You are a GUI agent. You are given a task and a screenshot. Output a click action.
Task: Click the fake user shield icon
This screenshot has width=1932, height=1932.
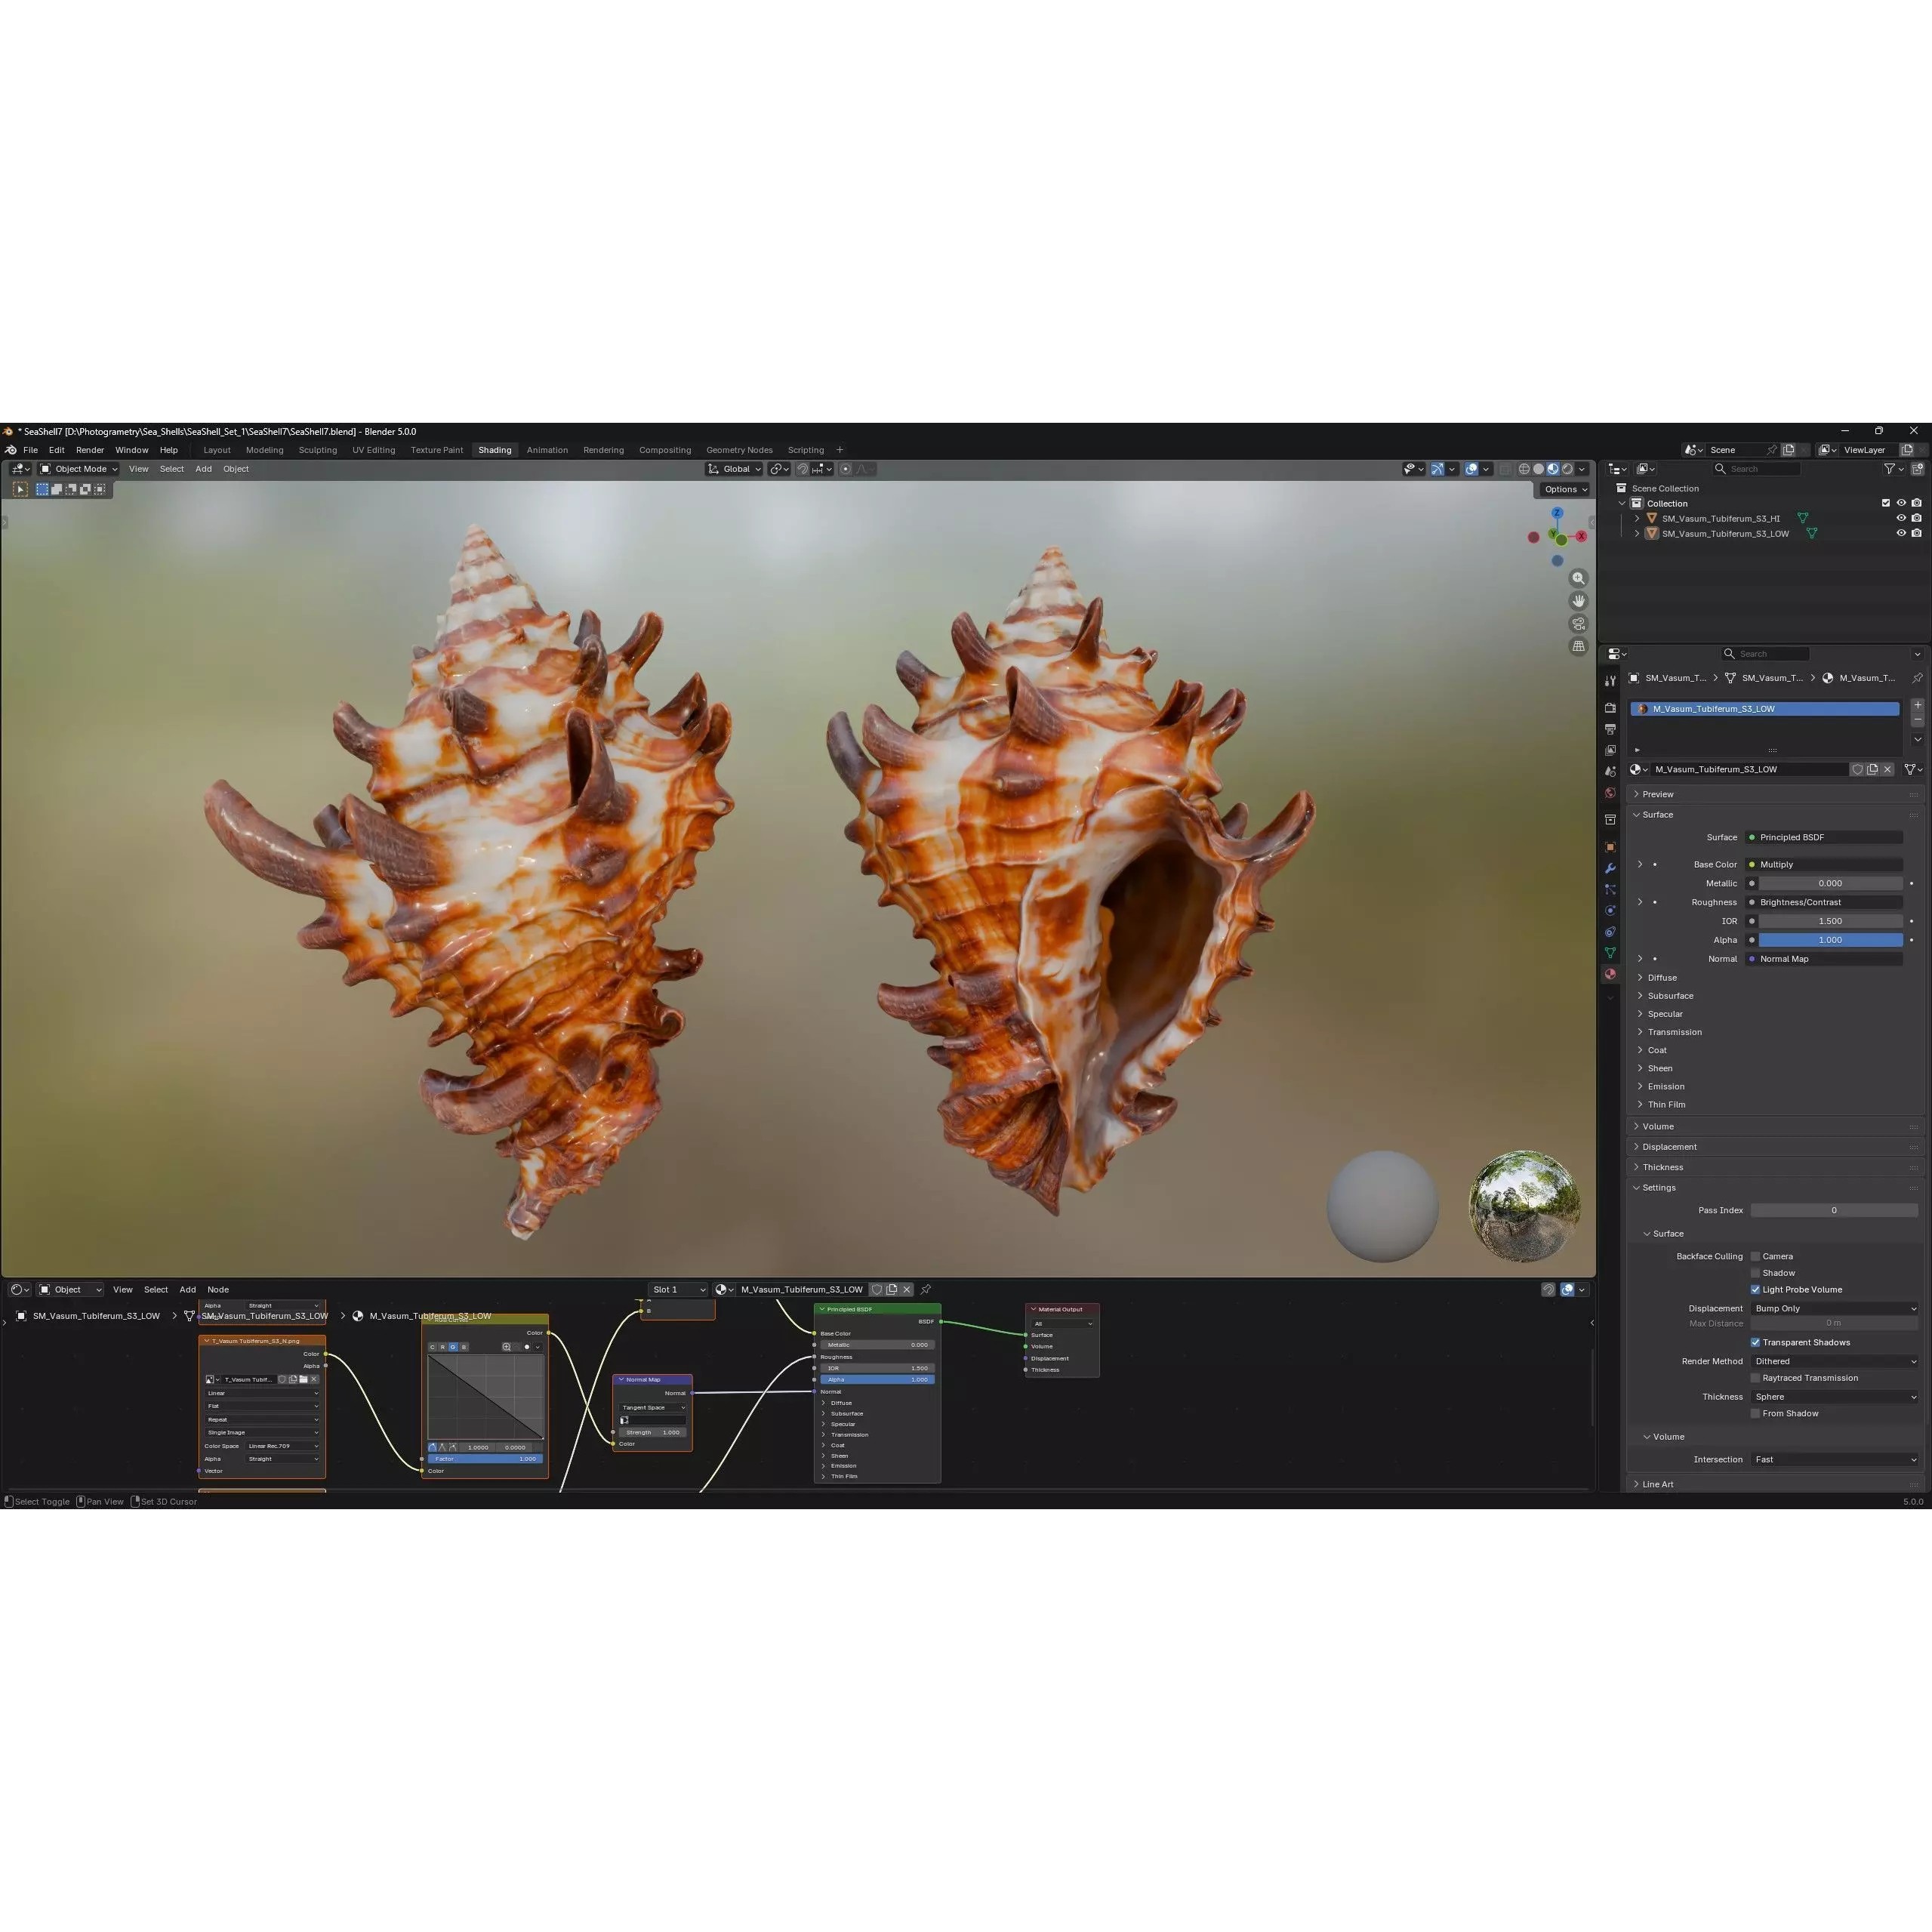(x=1857, y=769)
